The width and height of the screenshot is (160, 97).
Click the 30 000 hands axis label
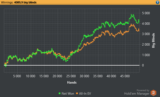pyautogui.click(x=84, y=76)
